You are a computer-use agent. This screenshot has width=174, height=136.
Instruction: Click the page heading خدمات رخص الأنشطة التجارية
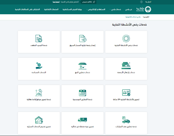tap(130, 25)
